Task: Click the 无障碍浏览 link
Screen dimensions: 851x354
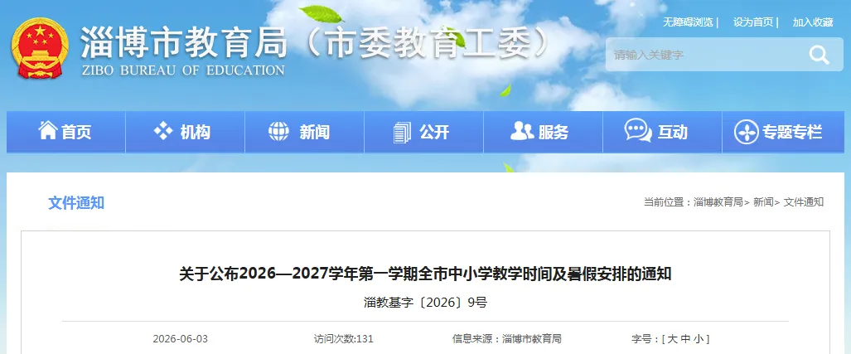Action: point(689,22)
